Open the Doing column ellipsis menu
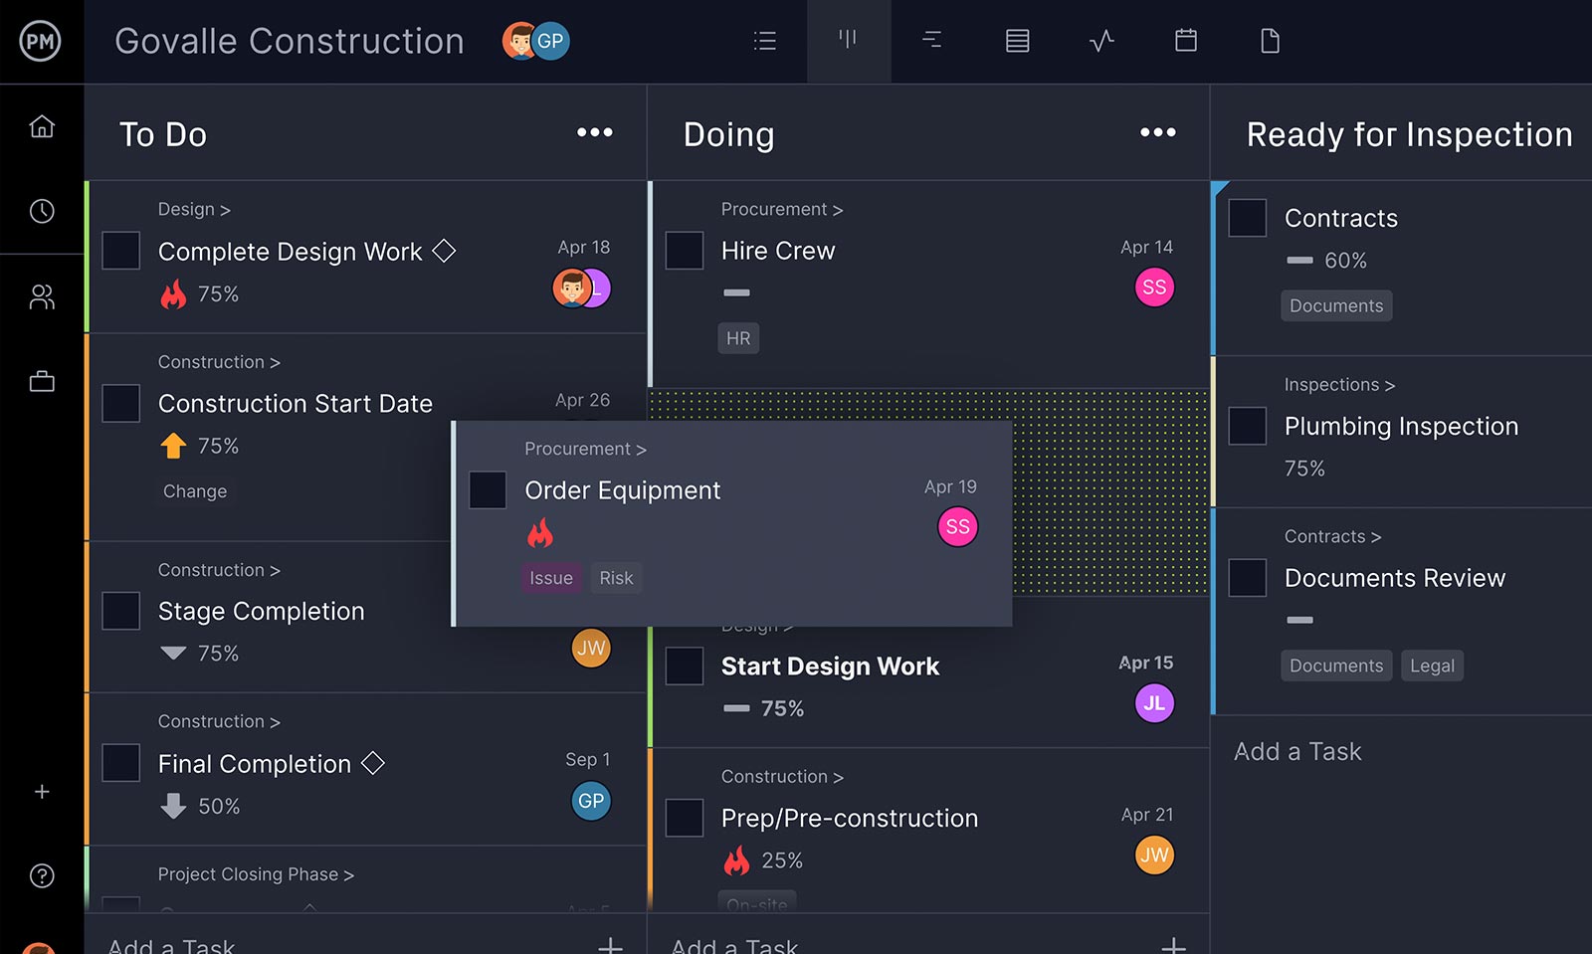 pos(1157,132)
